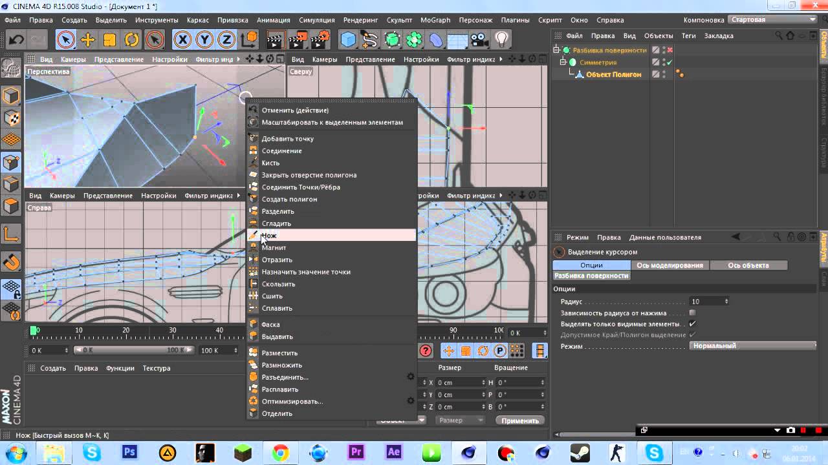Open the Режим Нормальный dropdown

pyautogui.click(x=753, y=346)
